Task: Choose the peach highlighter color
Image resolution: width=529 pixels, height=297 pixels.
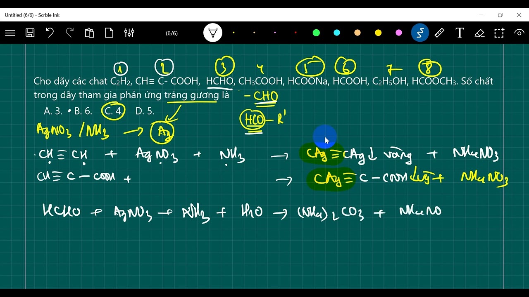Action: click(x=357, y=33)
